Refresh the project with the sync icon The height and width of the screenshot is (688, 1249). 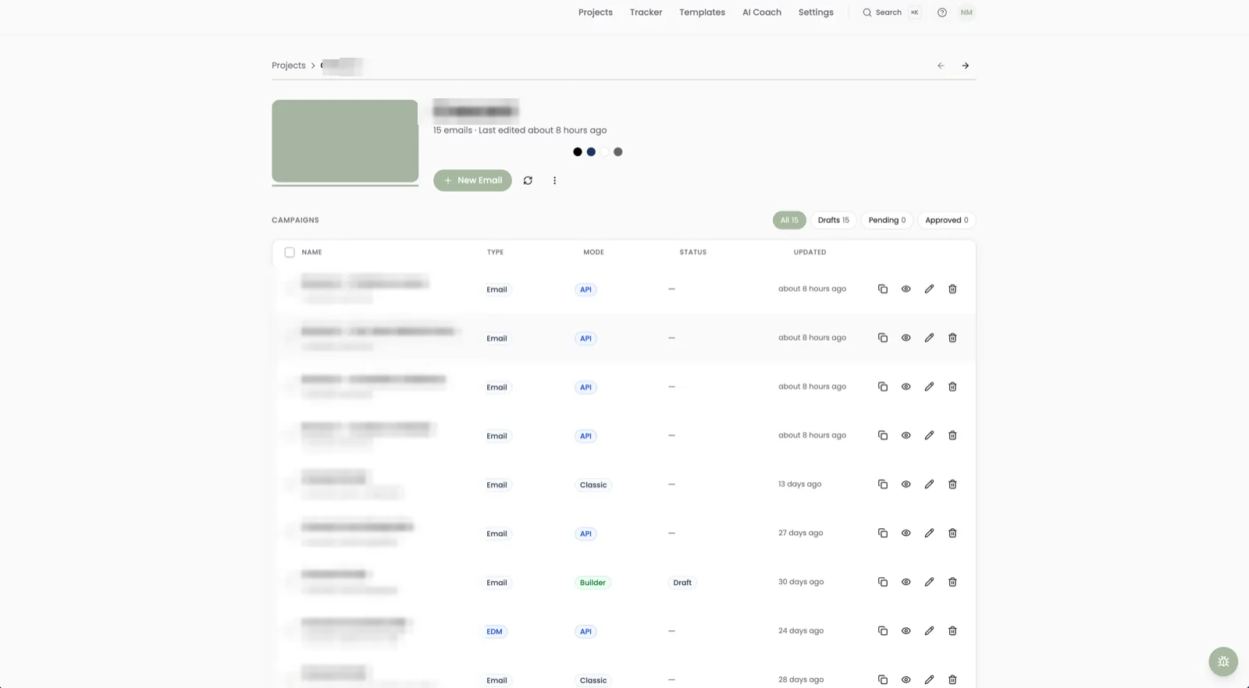(528, 180)
